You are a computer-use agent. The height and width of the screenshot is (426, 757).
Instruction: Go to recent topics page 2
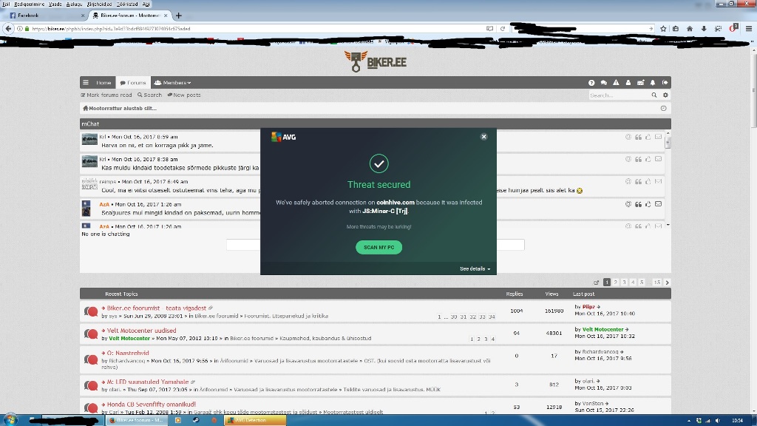tap(616, 282)
